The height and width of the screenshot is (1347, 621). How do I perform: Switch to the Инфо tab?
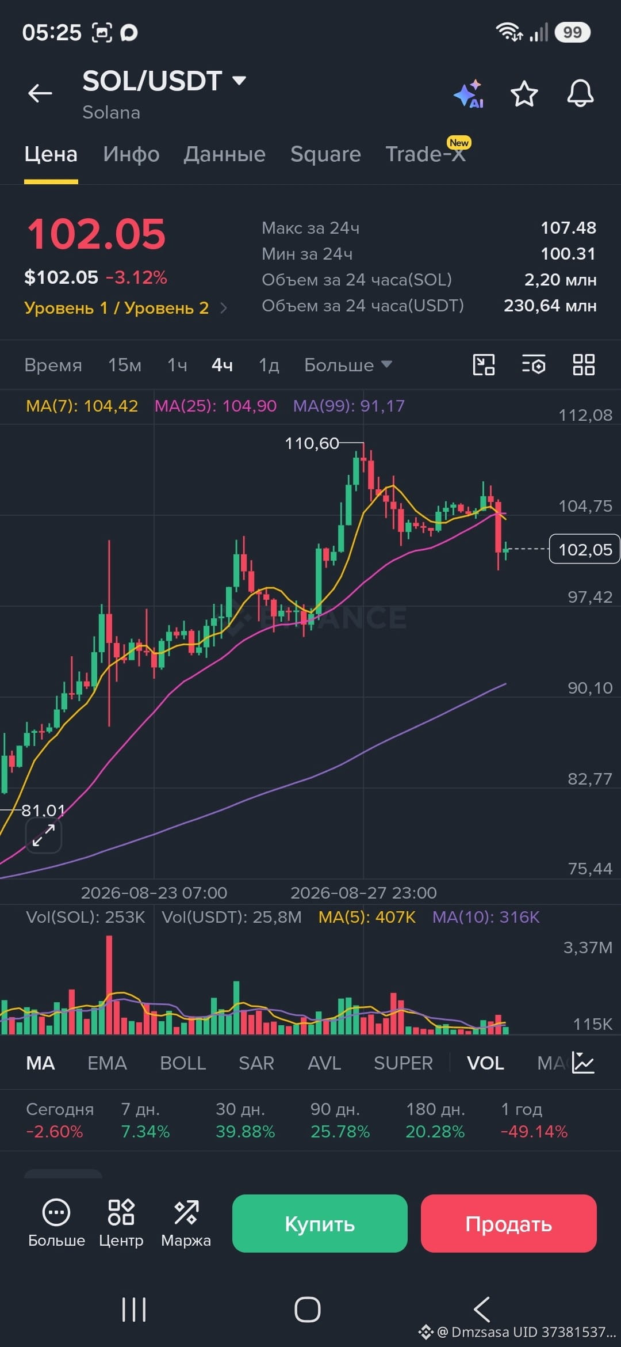tap(131, 154)
